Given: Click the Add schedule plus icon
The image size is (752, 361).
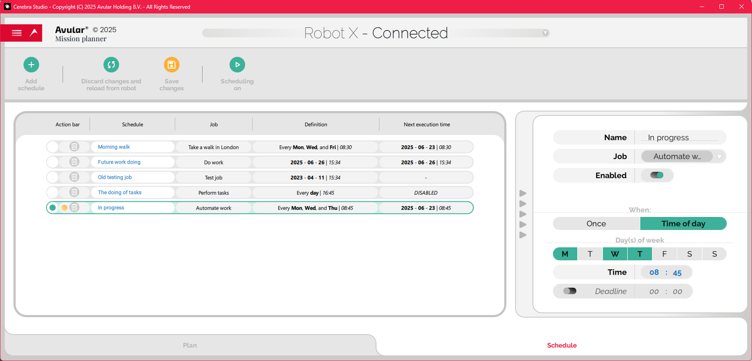Looking at the screenshot, I should tap(31, 65).
